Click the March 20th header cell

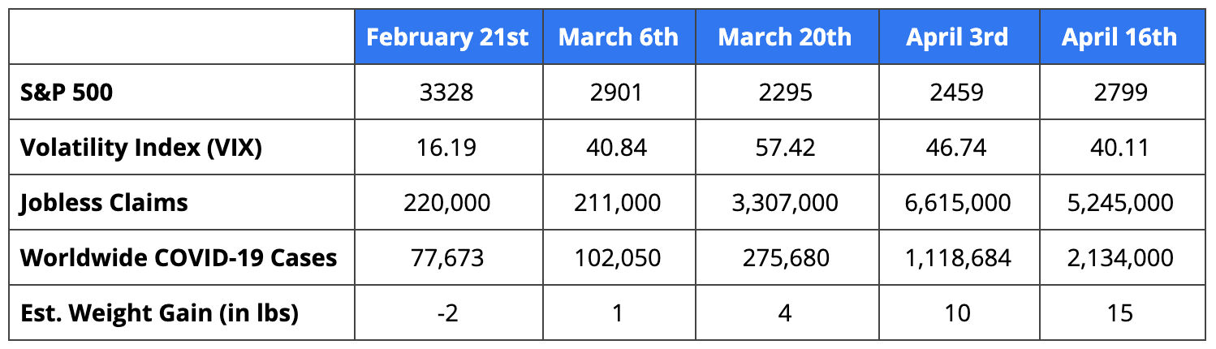click(787, 37)
